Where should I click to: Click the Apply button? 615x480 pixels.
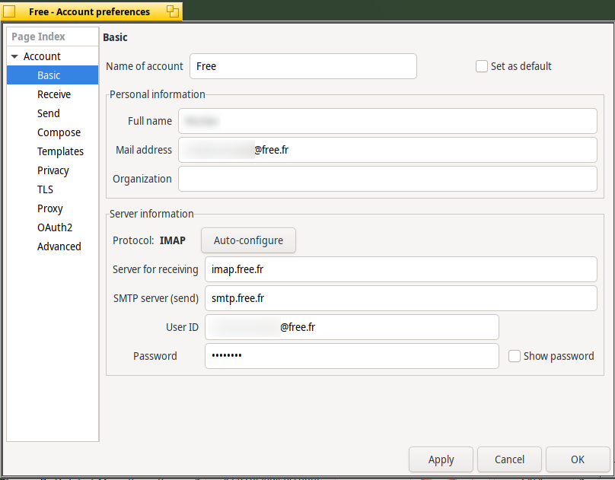coord(441,459)
